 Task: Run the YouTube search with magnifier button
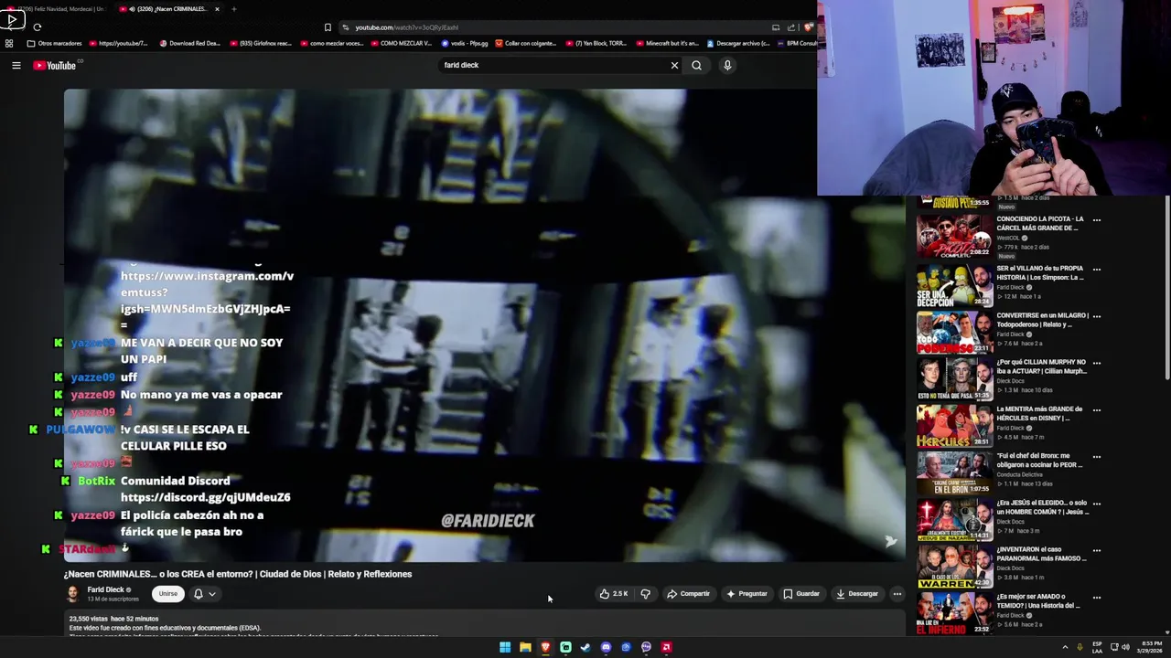coord(696,65)
